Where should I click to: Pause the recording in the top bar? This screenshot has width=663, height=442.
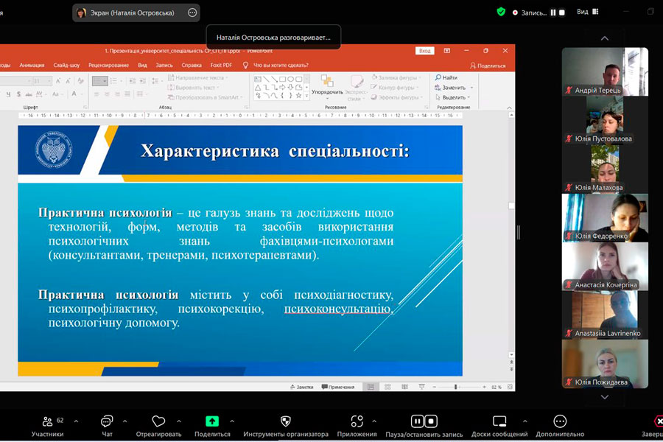553,13
